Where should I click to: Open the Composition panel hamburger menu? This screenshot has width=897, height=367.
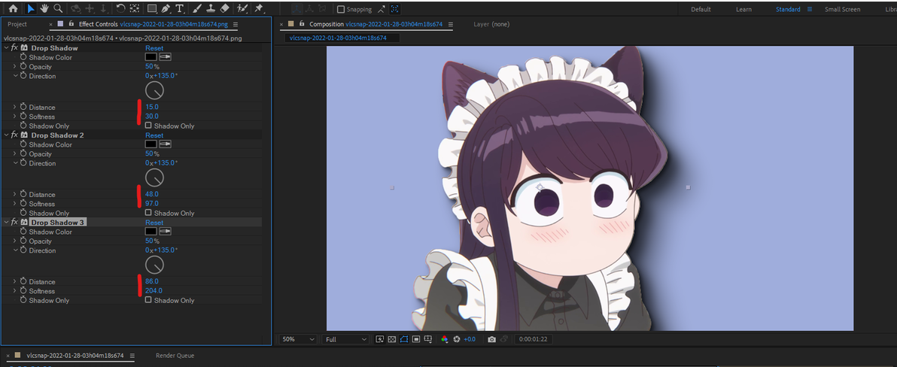pos(451,25)
